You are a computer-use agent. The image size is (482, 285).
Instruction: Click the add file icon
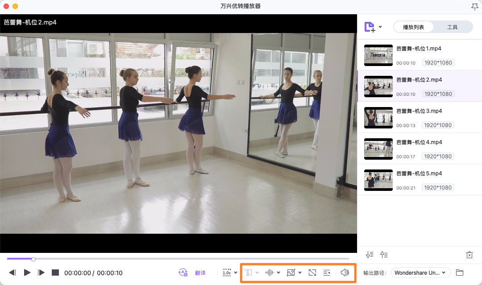[370, 27]
